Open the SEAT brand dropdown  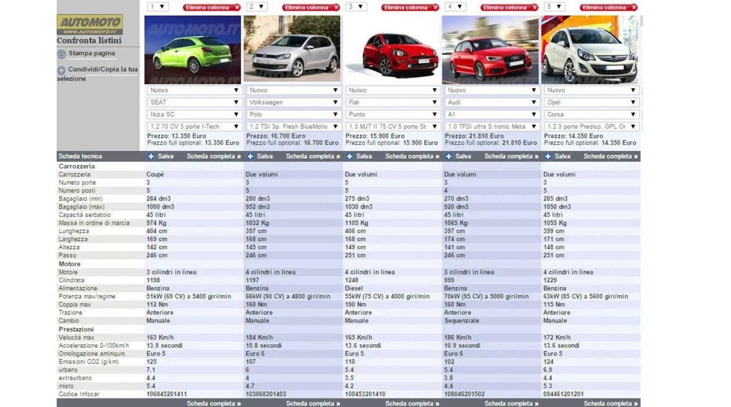click(x=194, y=102)
